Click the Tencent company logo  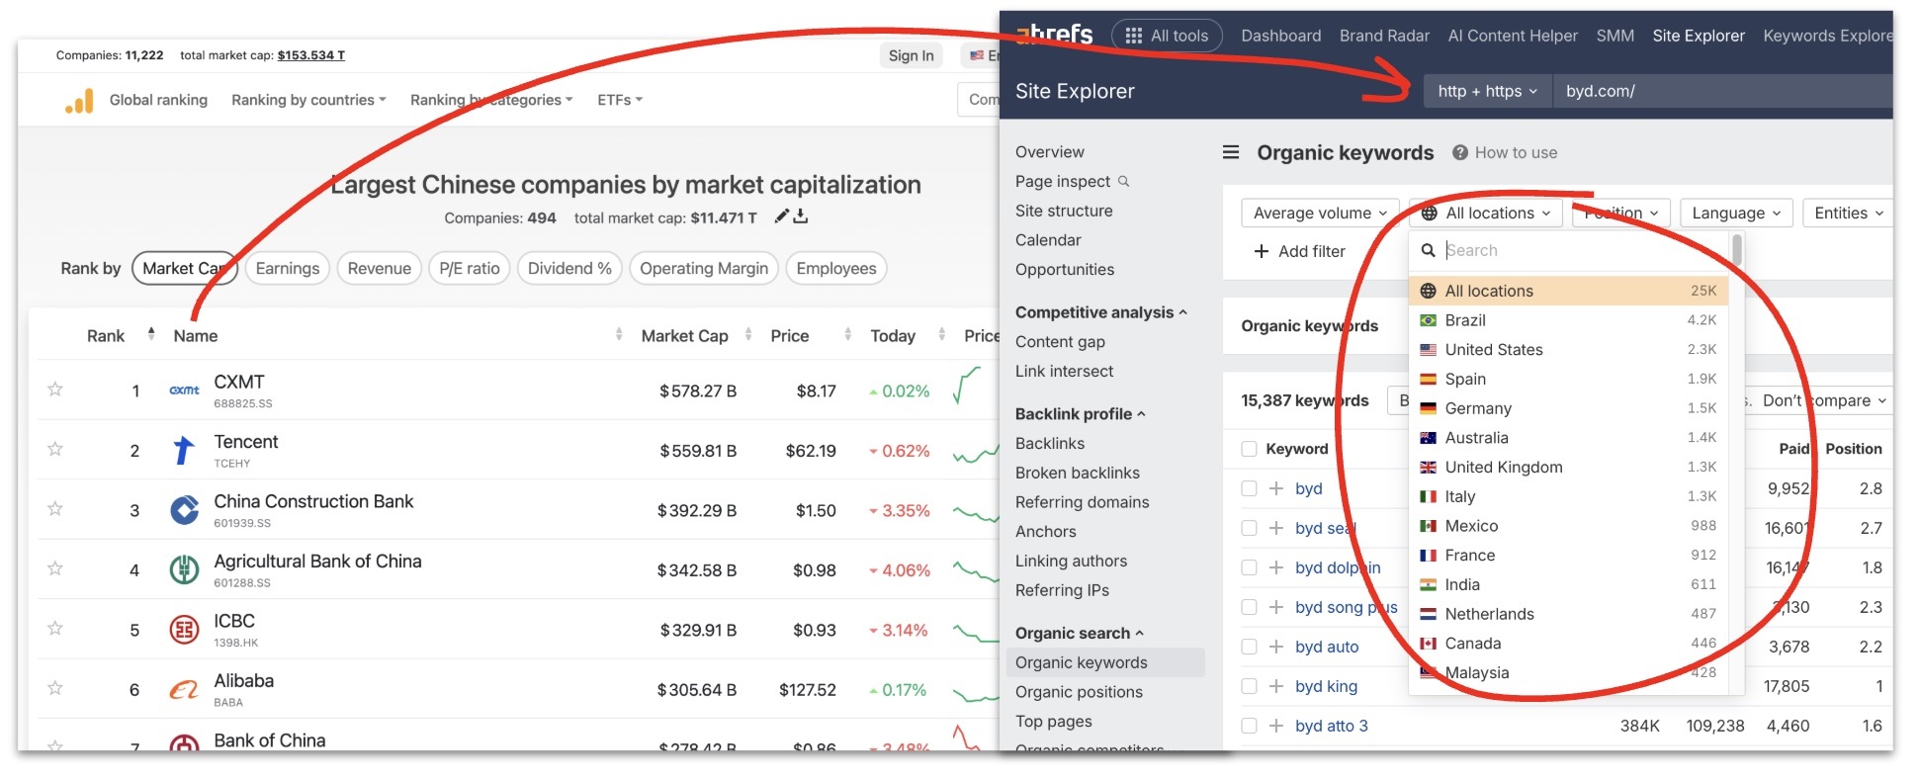(x=184, y=450)
